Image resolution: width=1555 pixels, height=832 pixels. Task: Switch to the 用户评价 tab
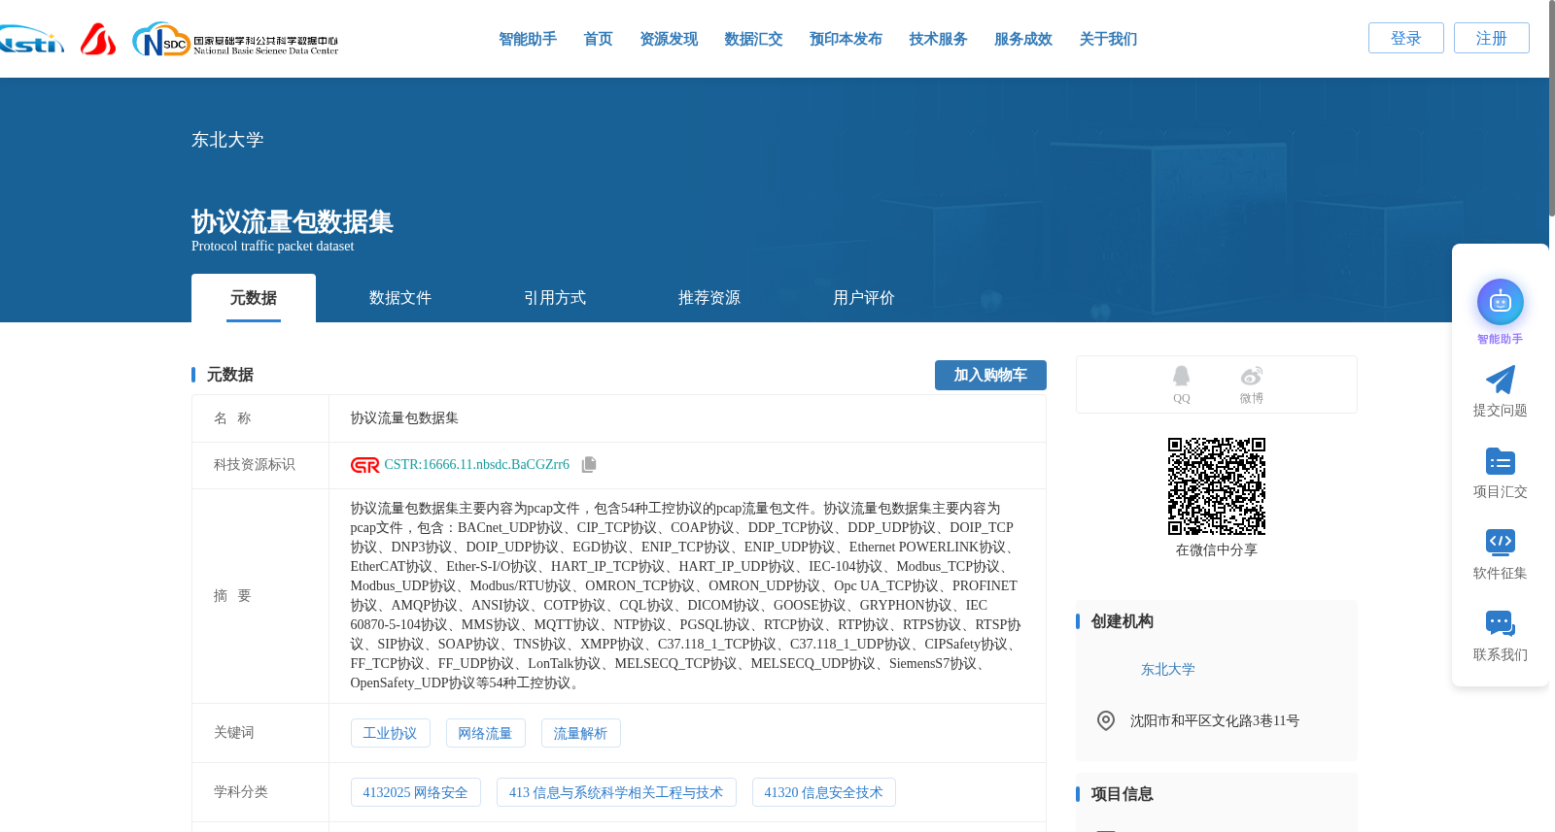pos(864,298)
